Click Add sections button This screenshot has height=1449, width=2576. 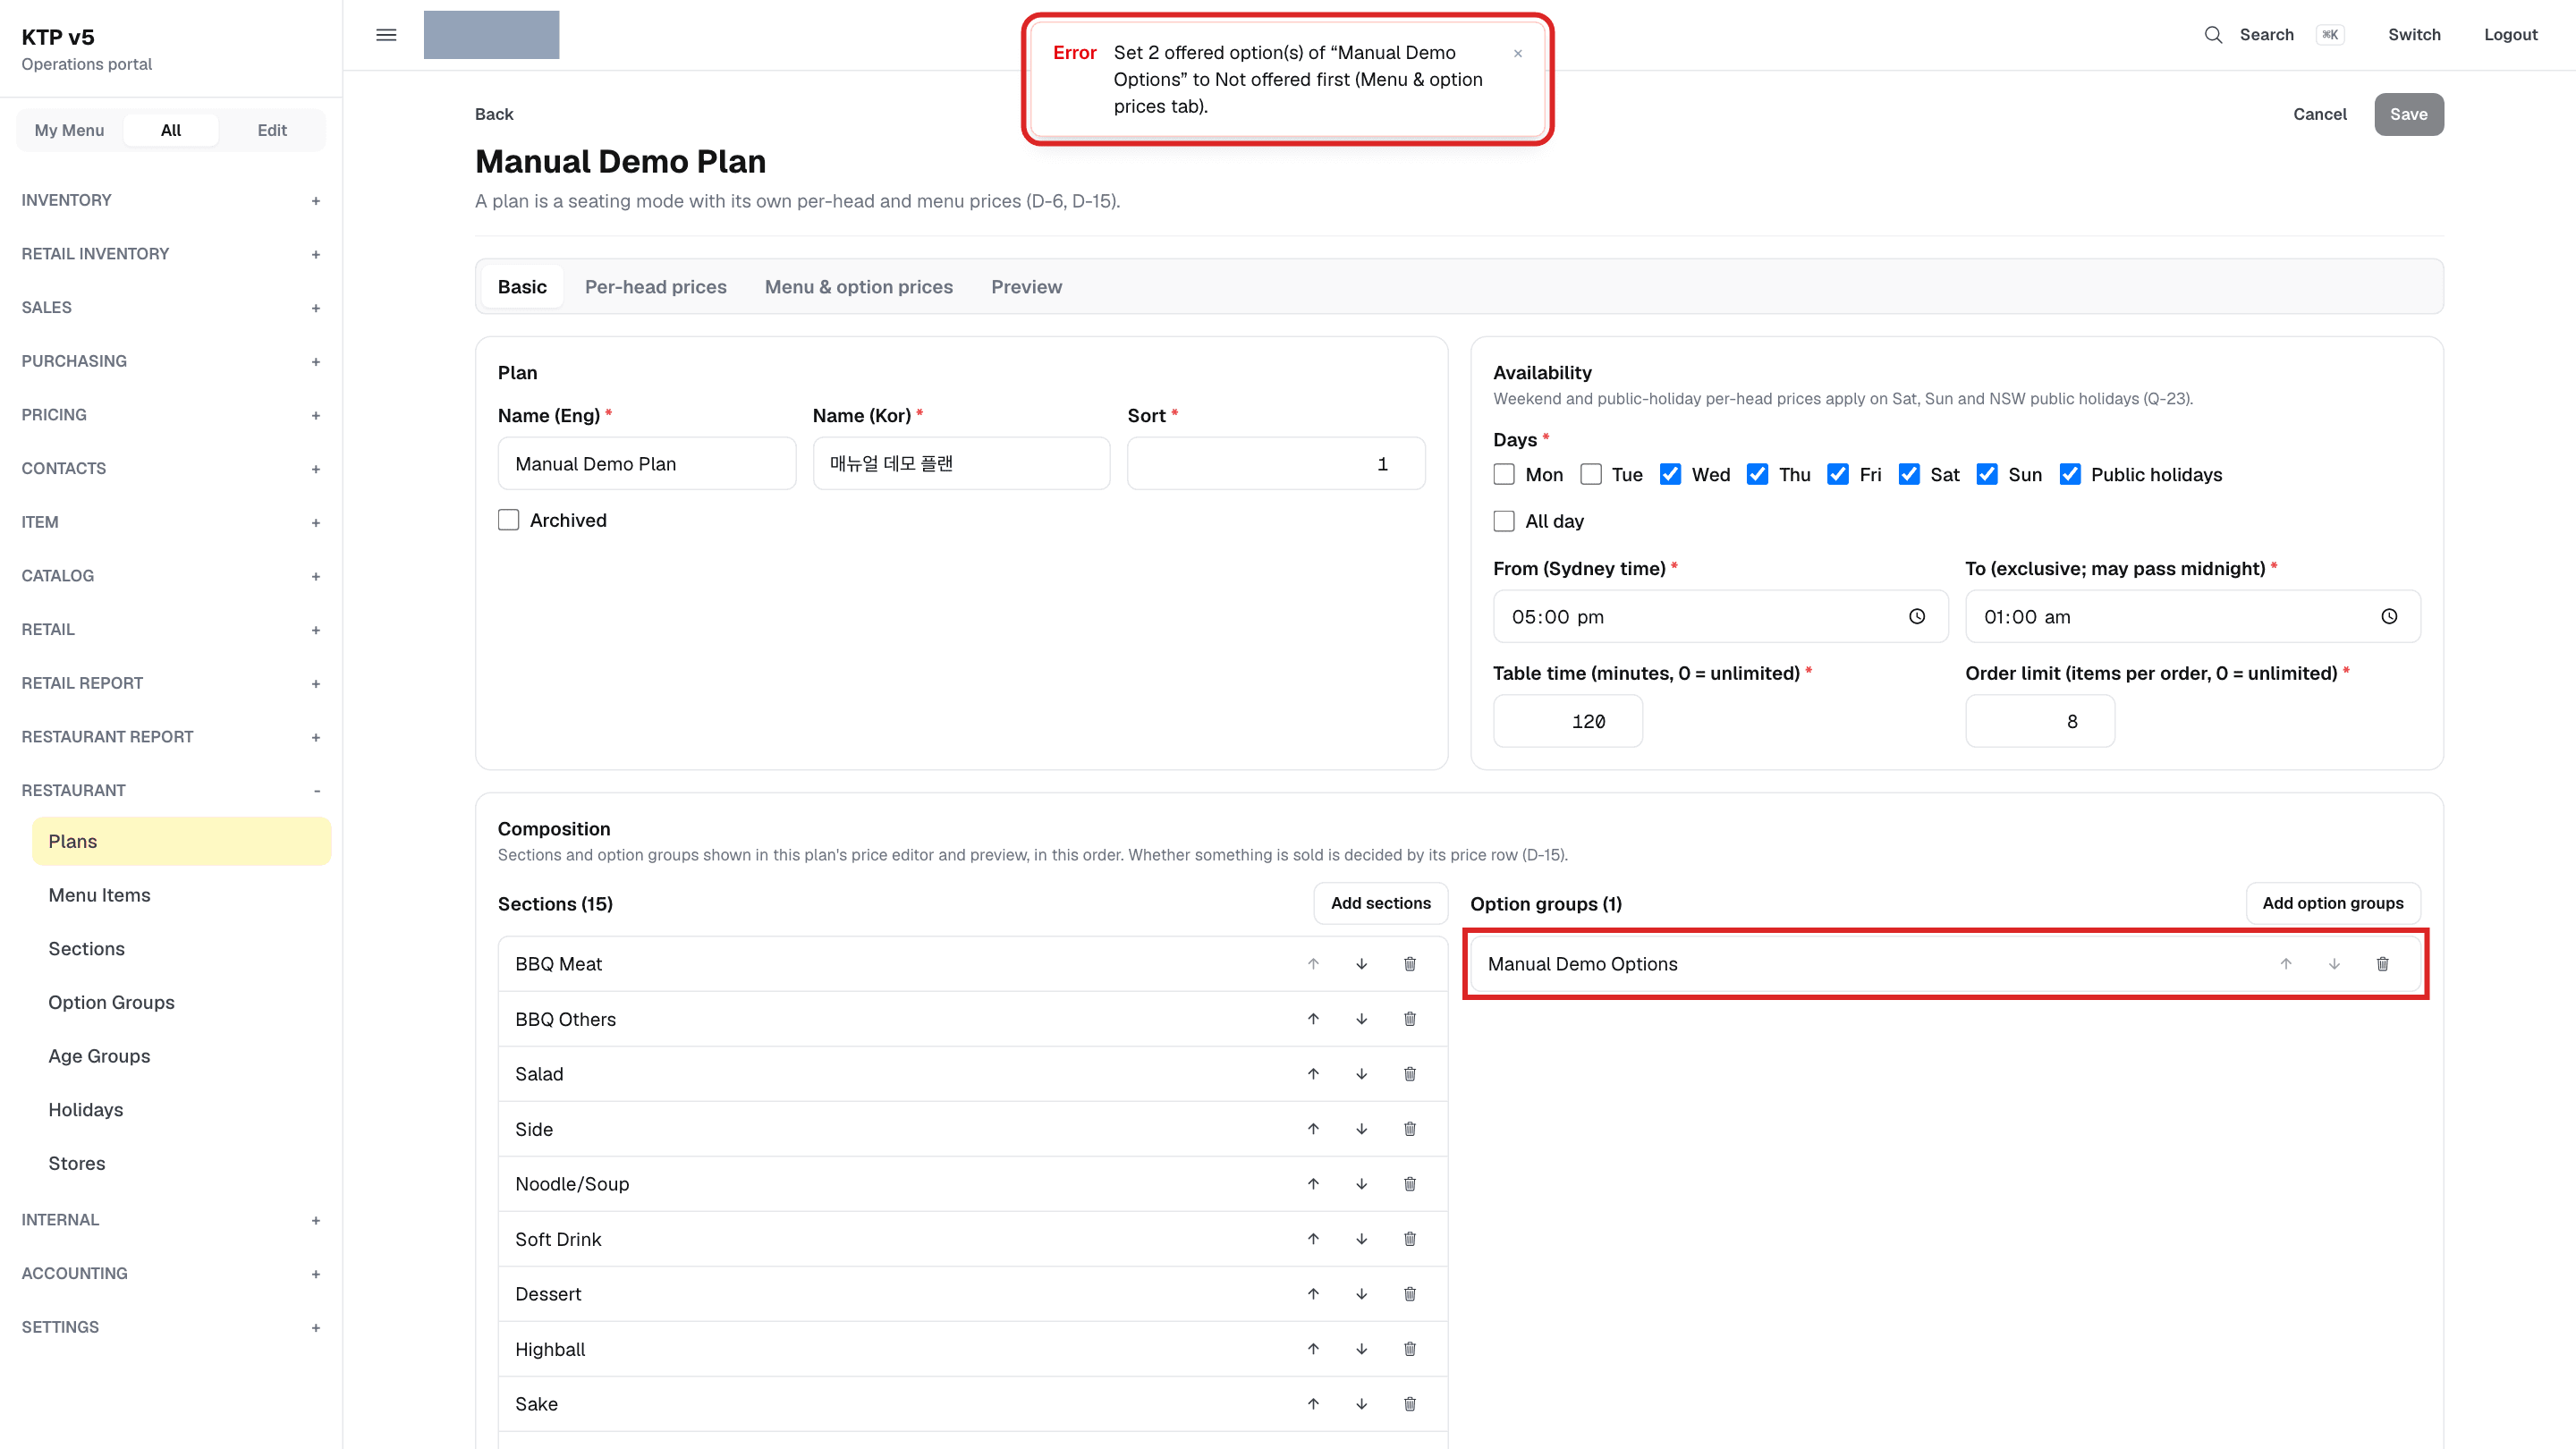(1380, 903)
